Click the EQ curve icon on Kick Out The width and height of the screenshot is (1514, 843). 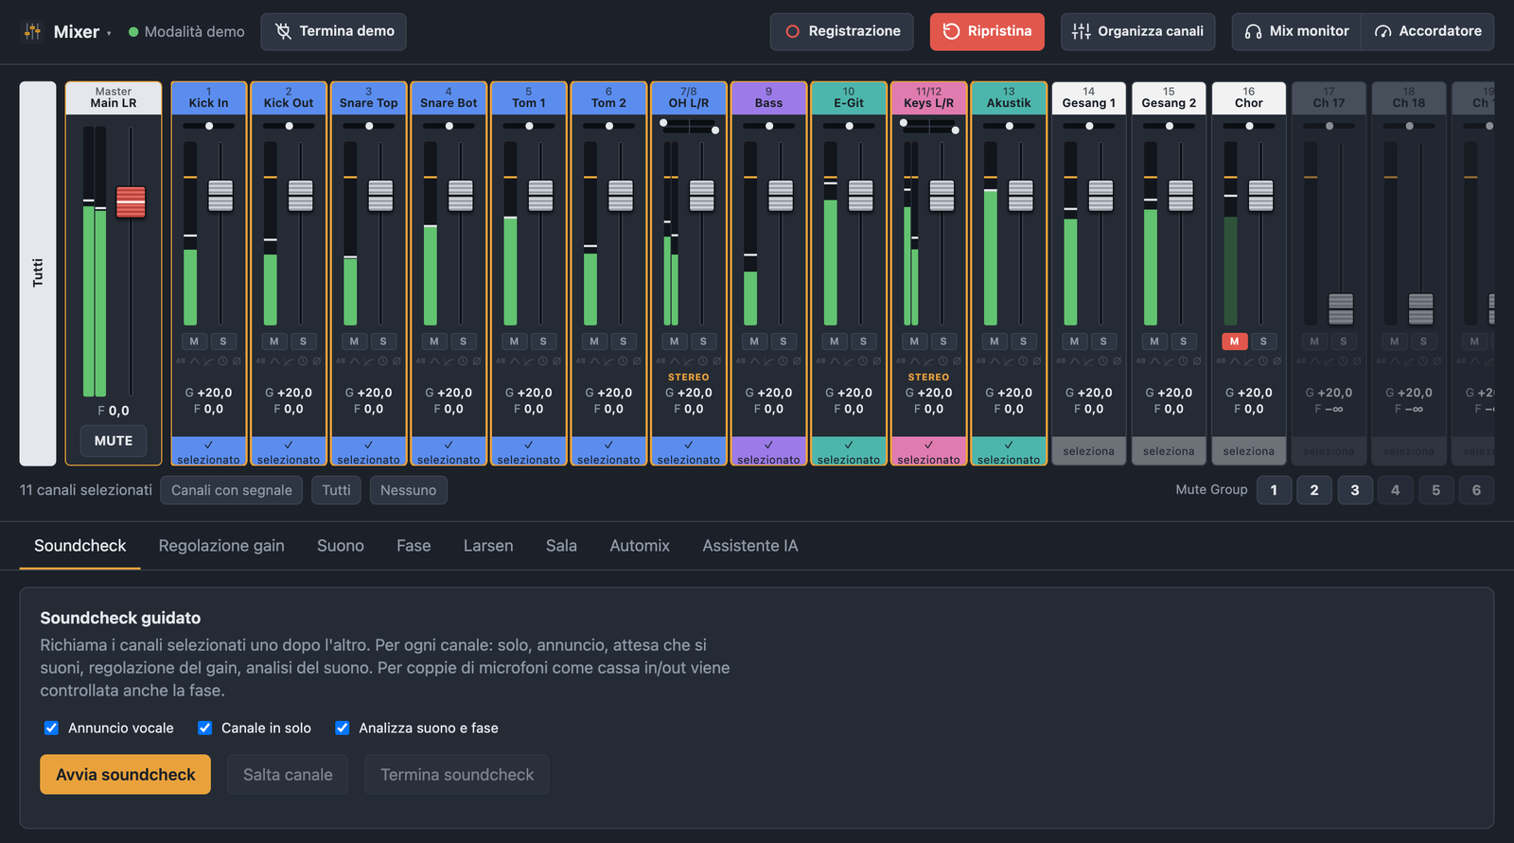point(274,360)
